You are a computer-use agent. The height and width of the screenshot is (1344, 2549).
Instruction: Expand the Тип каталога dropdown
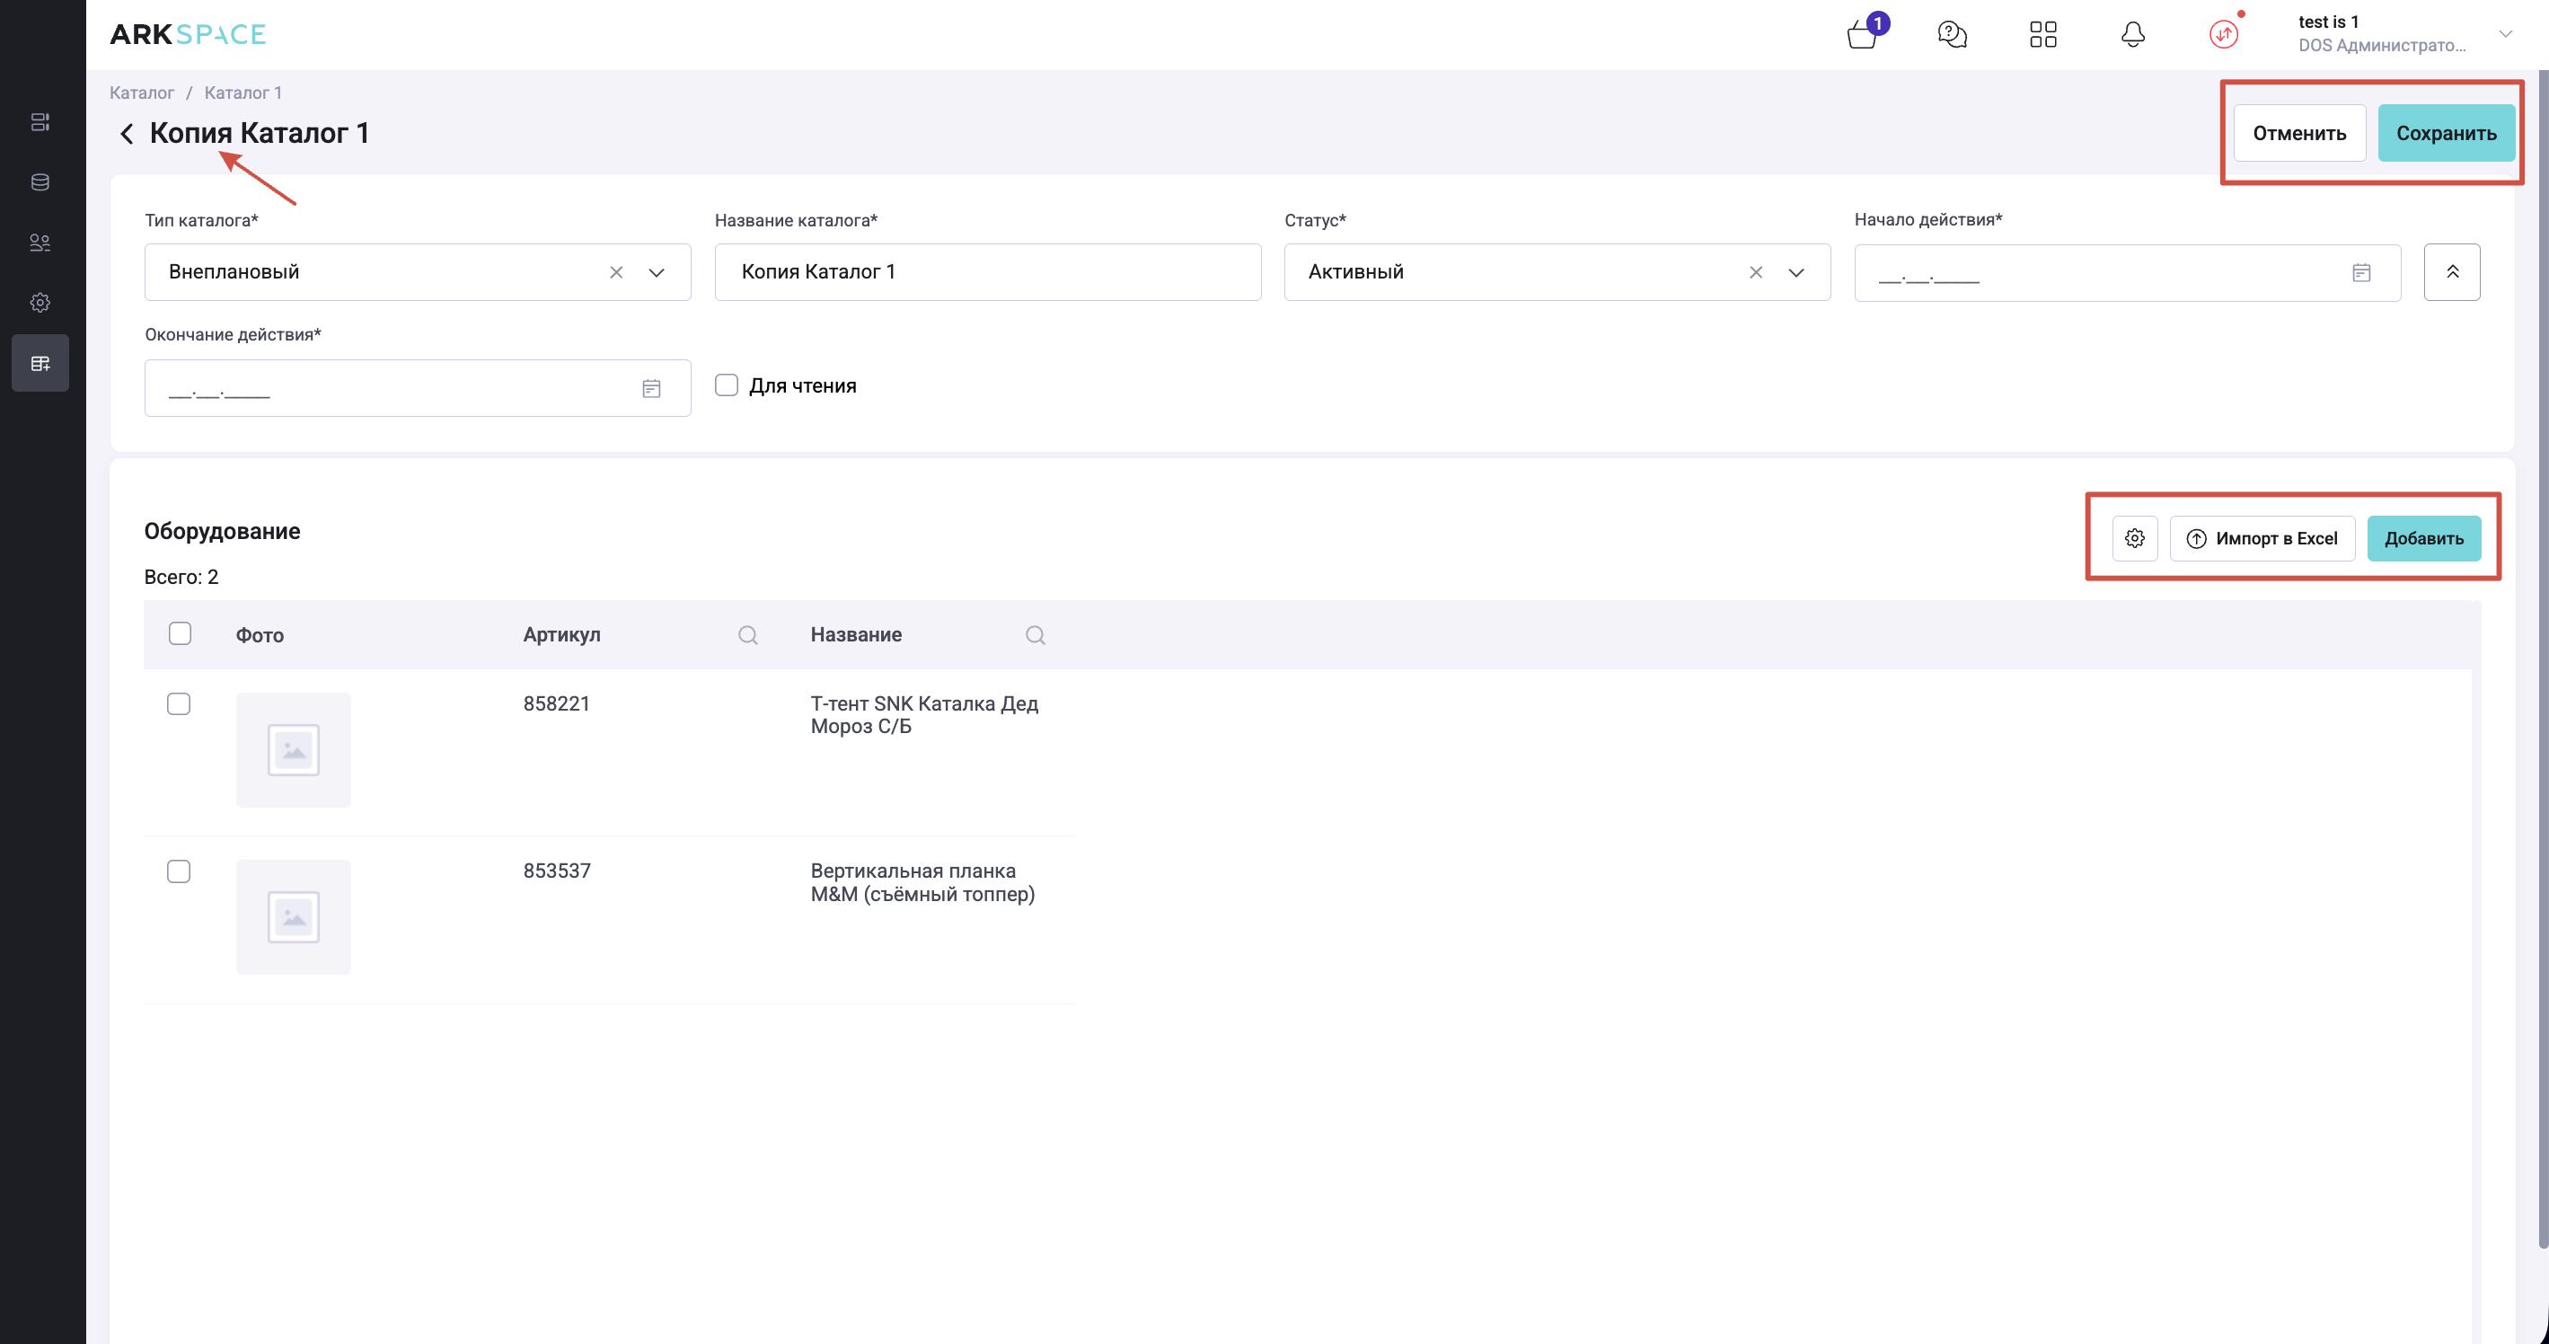coord(656,272)
